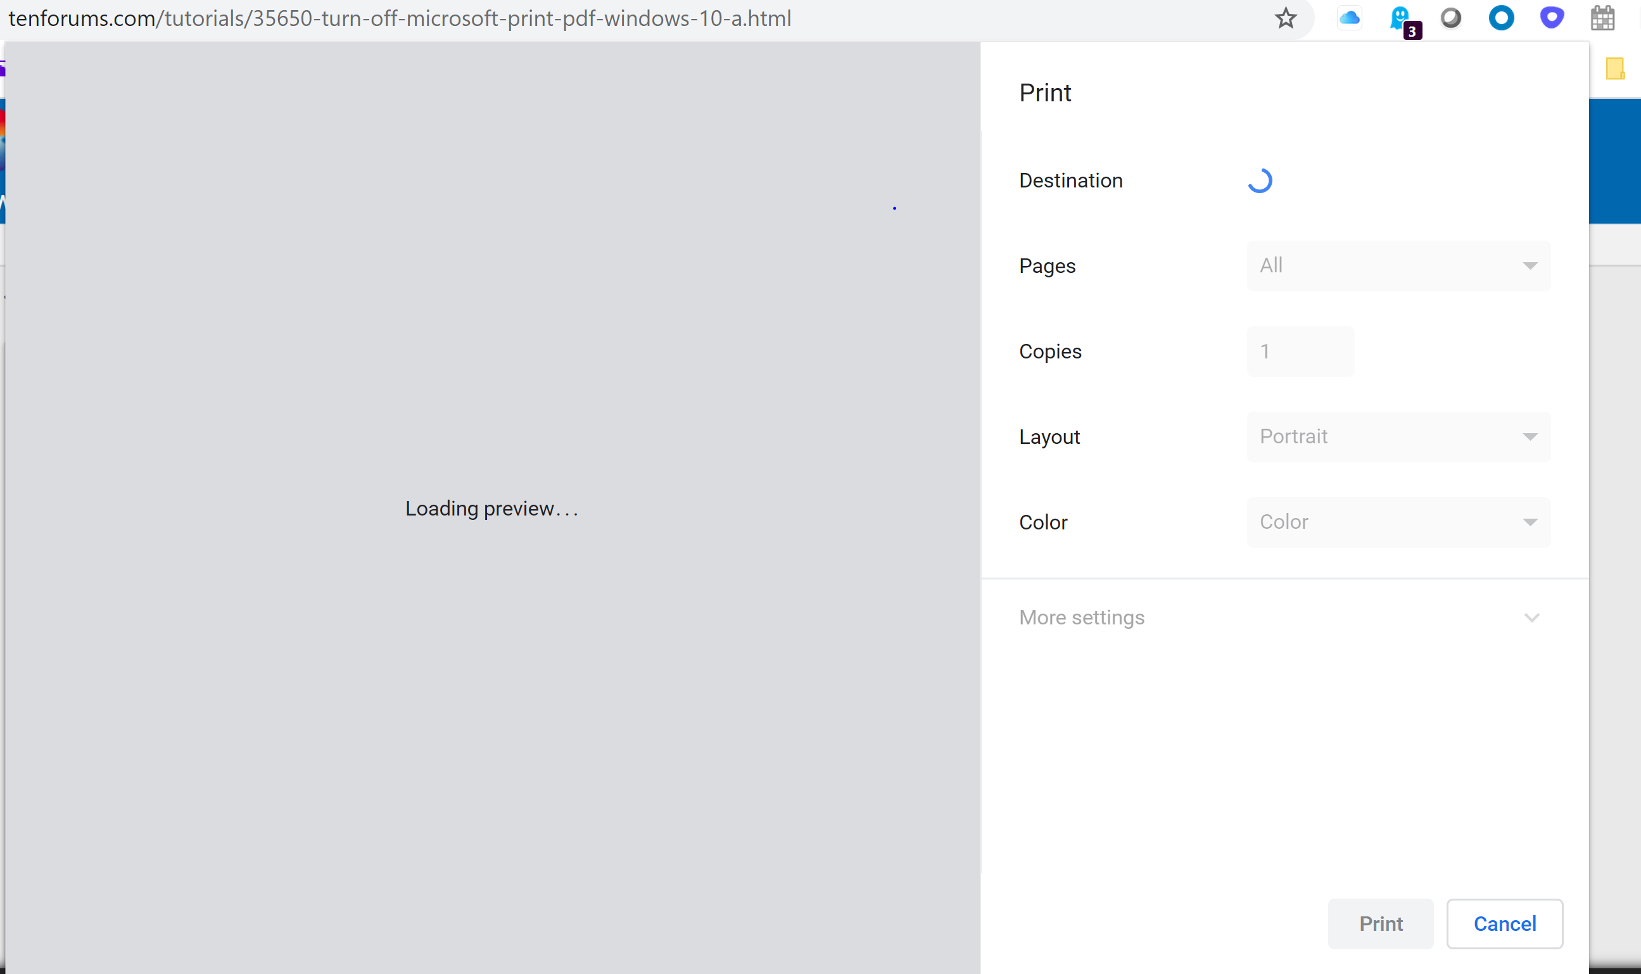Viewport: 1641px width, 974px height.
Task: Click the blue ring extension icon
Action: point(1501,18)
